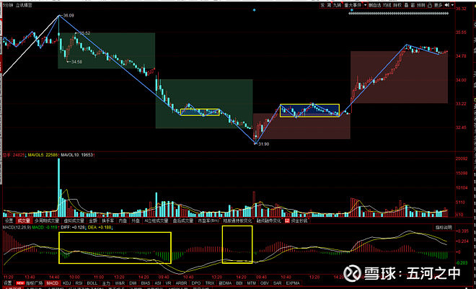Click the 36.09 peak price label
Viewport: 476px width, 289px height.
tap(69, 15)
